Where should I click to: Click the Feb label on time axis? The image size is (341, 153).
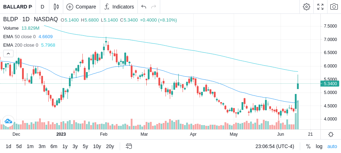(x=104, y=134)
